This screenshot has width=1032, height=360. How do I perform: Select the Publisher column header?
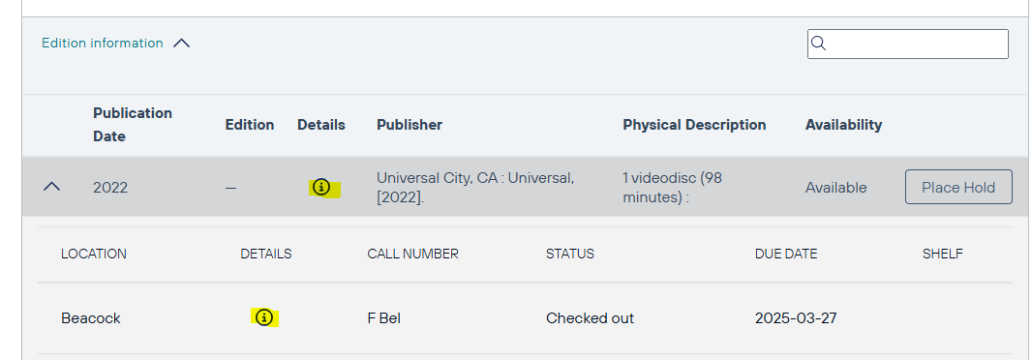tap(410, 125)
